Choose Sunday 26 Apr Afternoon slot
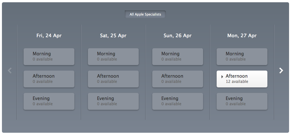Image resolution: width=291 pixels, height=135 pixels. tap(178, 79)
